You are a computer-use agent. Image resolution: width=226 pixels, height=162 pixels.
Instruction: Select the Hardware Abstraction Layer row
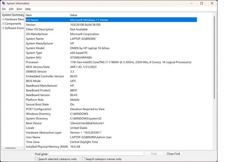click(x=111, y=133)
